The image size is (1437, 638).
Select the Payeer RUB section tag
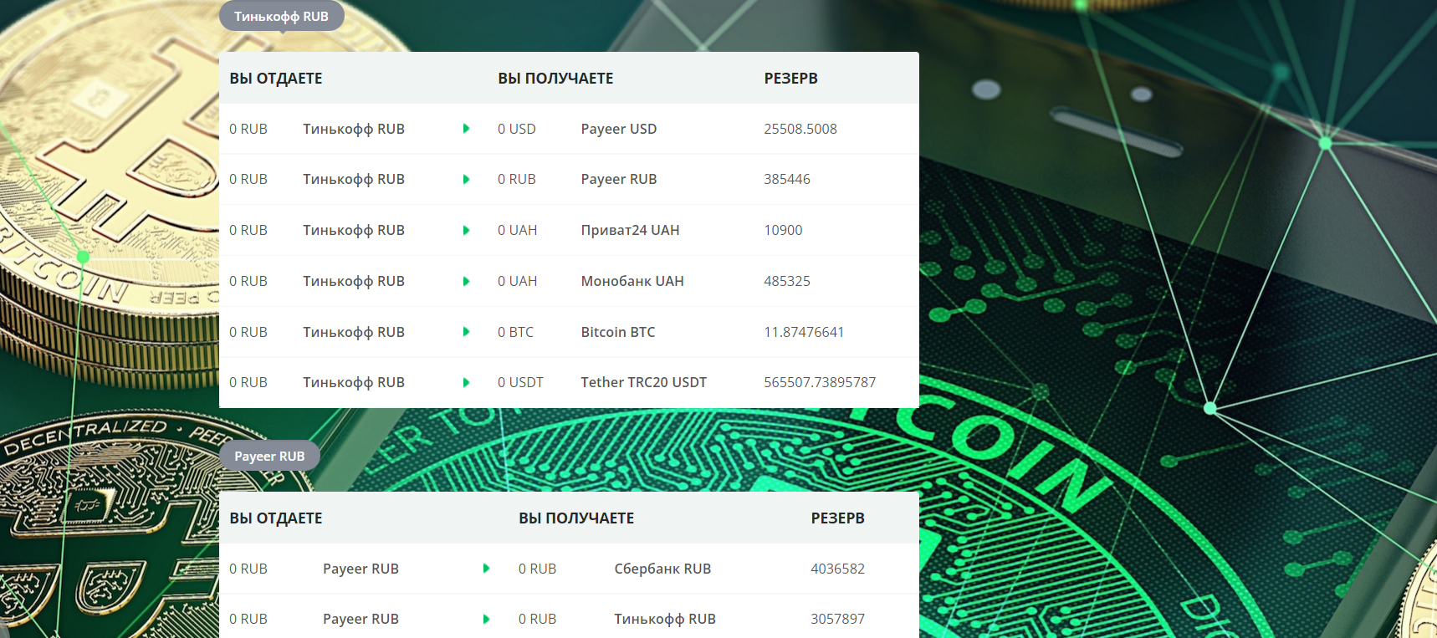coord(269,456)
